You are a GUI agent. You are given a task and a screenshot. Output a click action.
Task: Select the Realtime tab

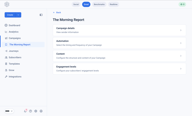(113, 4)
